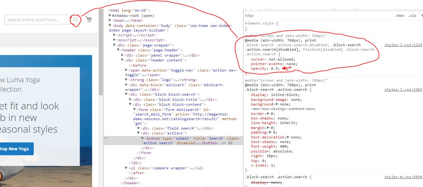Click the three-dot menu beside selected element

pyautogui.click(x=106, y=138)
